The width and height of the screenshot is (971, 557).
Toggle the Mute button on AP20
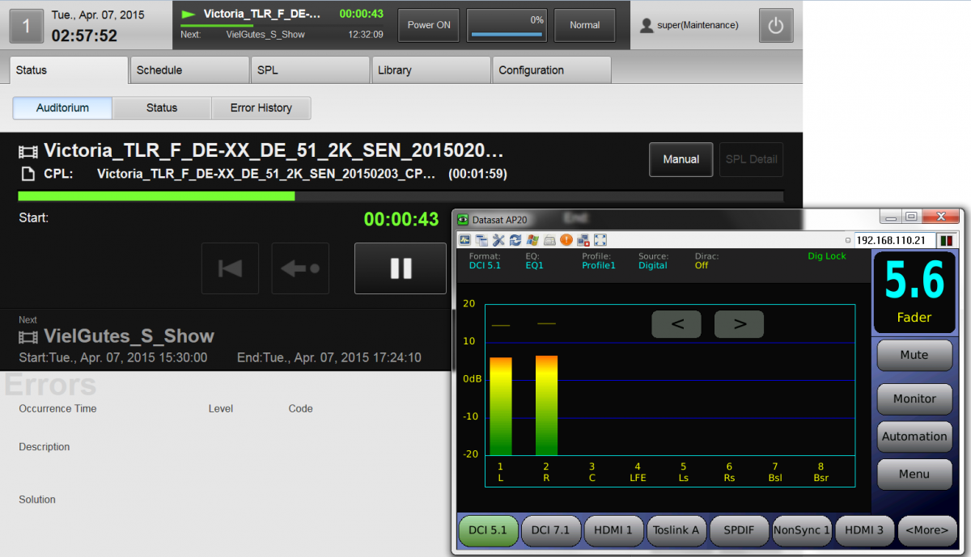(x=914, y=355)
